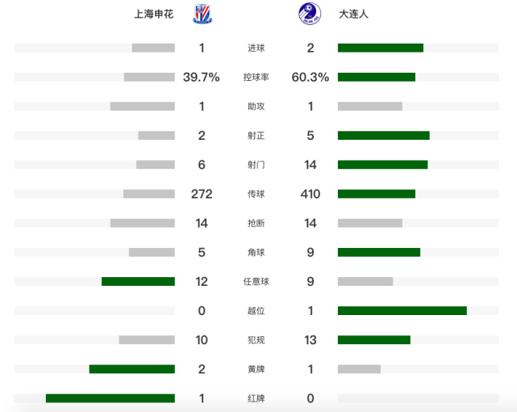Open the 大连人 team name link
This screenshot has width=517, height=412.
tap(353, 15)
